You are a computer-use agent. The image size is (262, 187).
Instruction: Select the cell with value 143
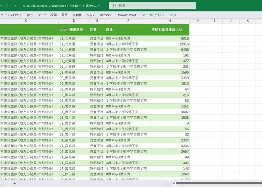170,169
